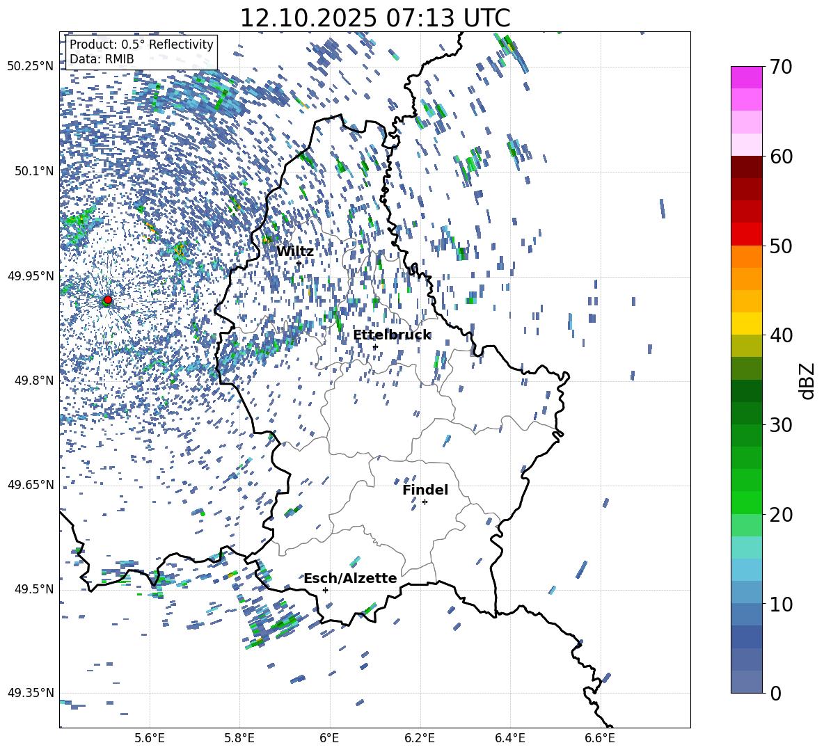Click the dBZ colorbar axis label

pyautogui.click(x=808, y=381)
